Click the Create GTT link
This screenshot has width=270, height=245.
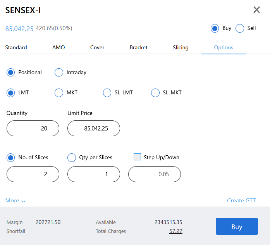[x=241, y=201]
